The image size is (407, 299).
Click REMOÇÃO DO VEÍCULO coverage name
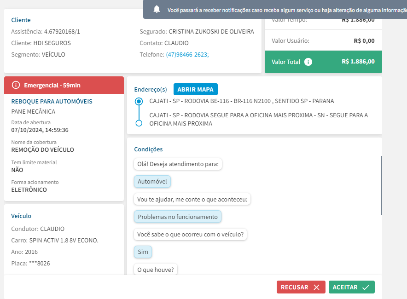click(42, 149)
